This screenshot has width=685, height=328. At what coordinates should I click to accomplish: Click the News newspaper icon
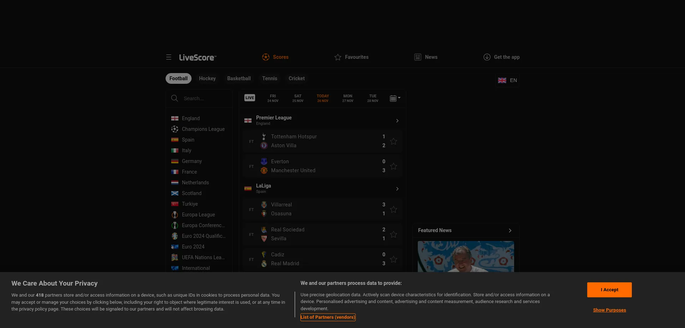(x=418, y=57)
